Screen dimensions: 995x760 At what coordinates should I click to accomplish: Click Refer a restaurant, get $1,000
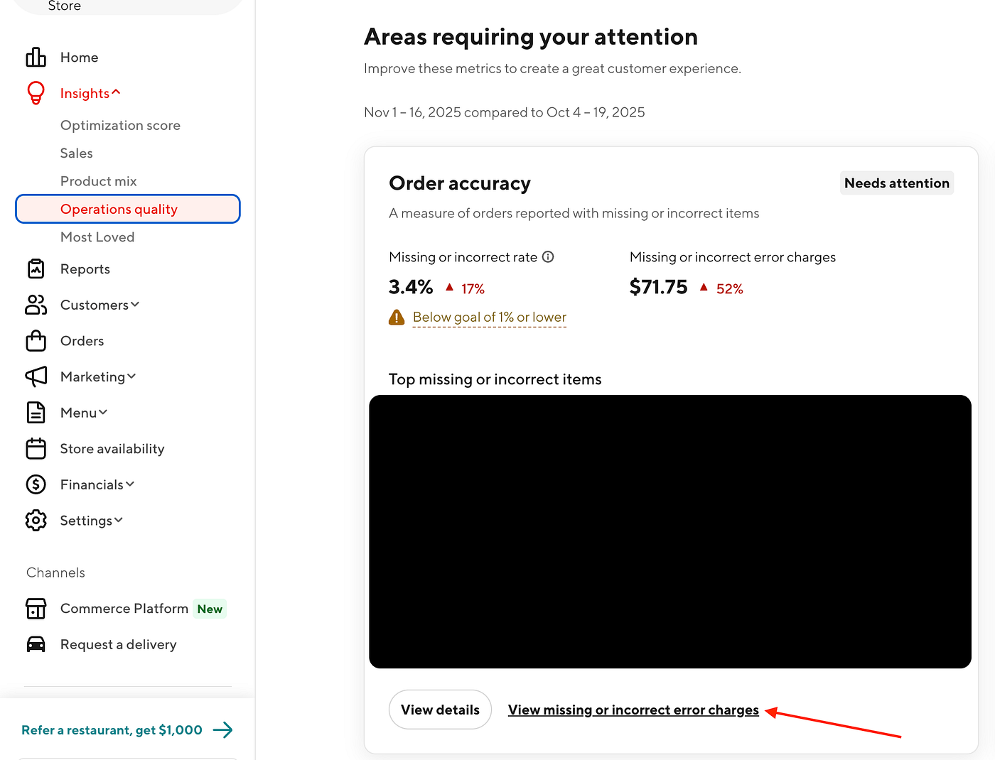point(111,729)
